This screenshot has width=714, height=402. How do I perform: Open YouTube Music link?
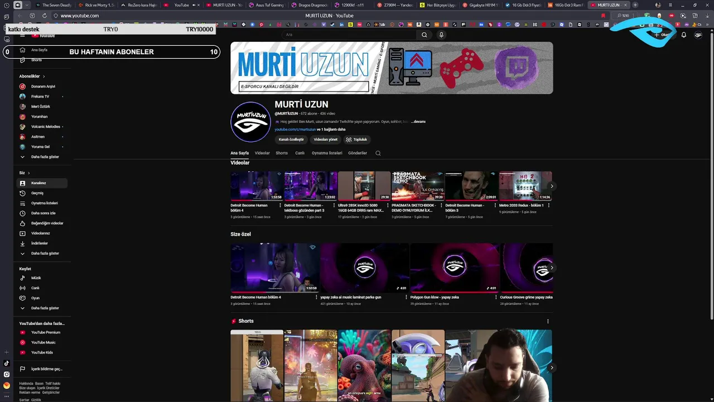click(x=42, y=343)
